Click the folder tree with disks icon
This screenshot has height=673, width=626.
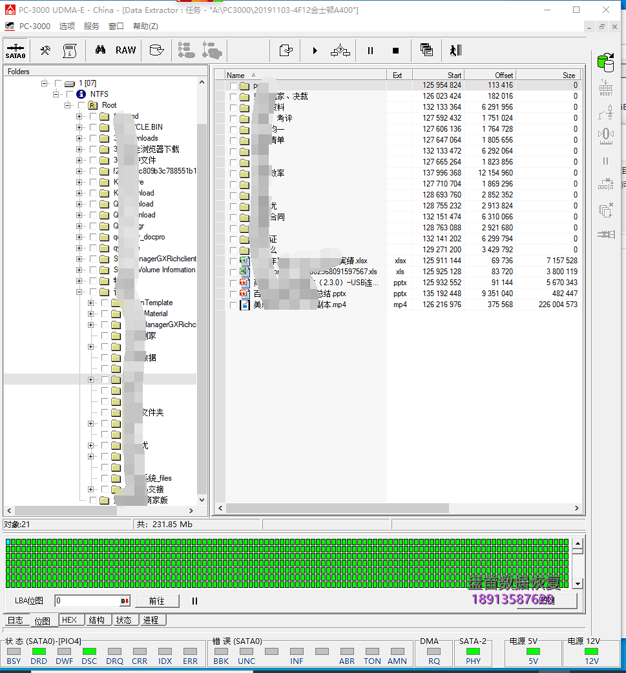(212, 50)
